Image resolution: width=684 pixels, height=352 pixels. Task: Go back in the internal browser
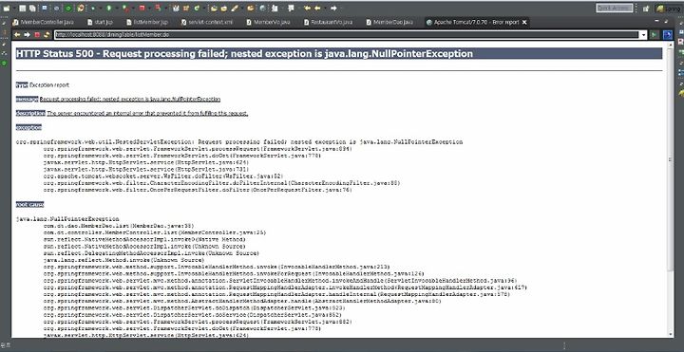pyautogui.click(x=17, y=34)
